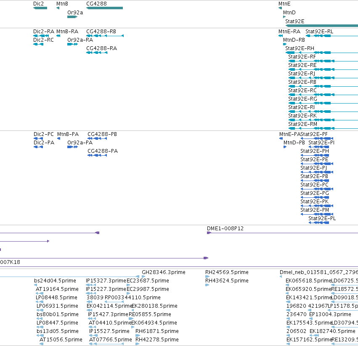Screen dimensions: 358x346
Task: Select the Dic2-RC transcript label
Action: pos(43,40)
